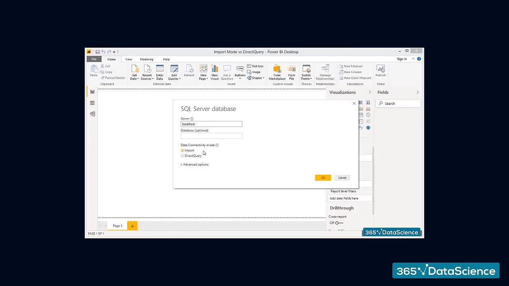The image size is (509, 286).
Task: Collapse the ribbon with the caret
Action: click(x=413, y=59)
